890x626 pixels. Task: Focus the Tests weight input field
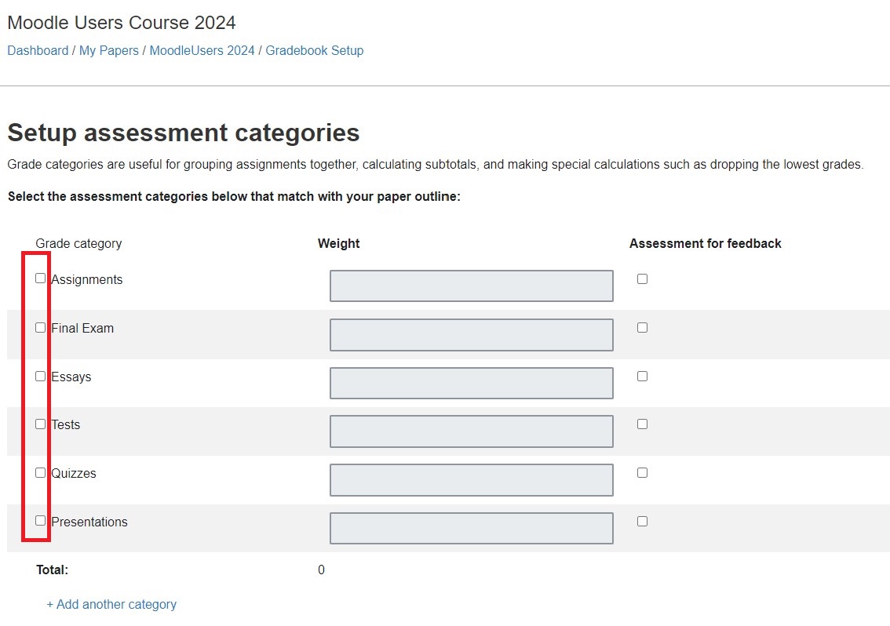coord(471,431)
